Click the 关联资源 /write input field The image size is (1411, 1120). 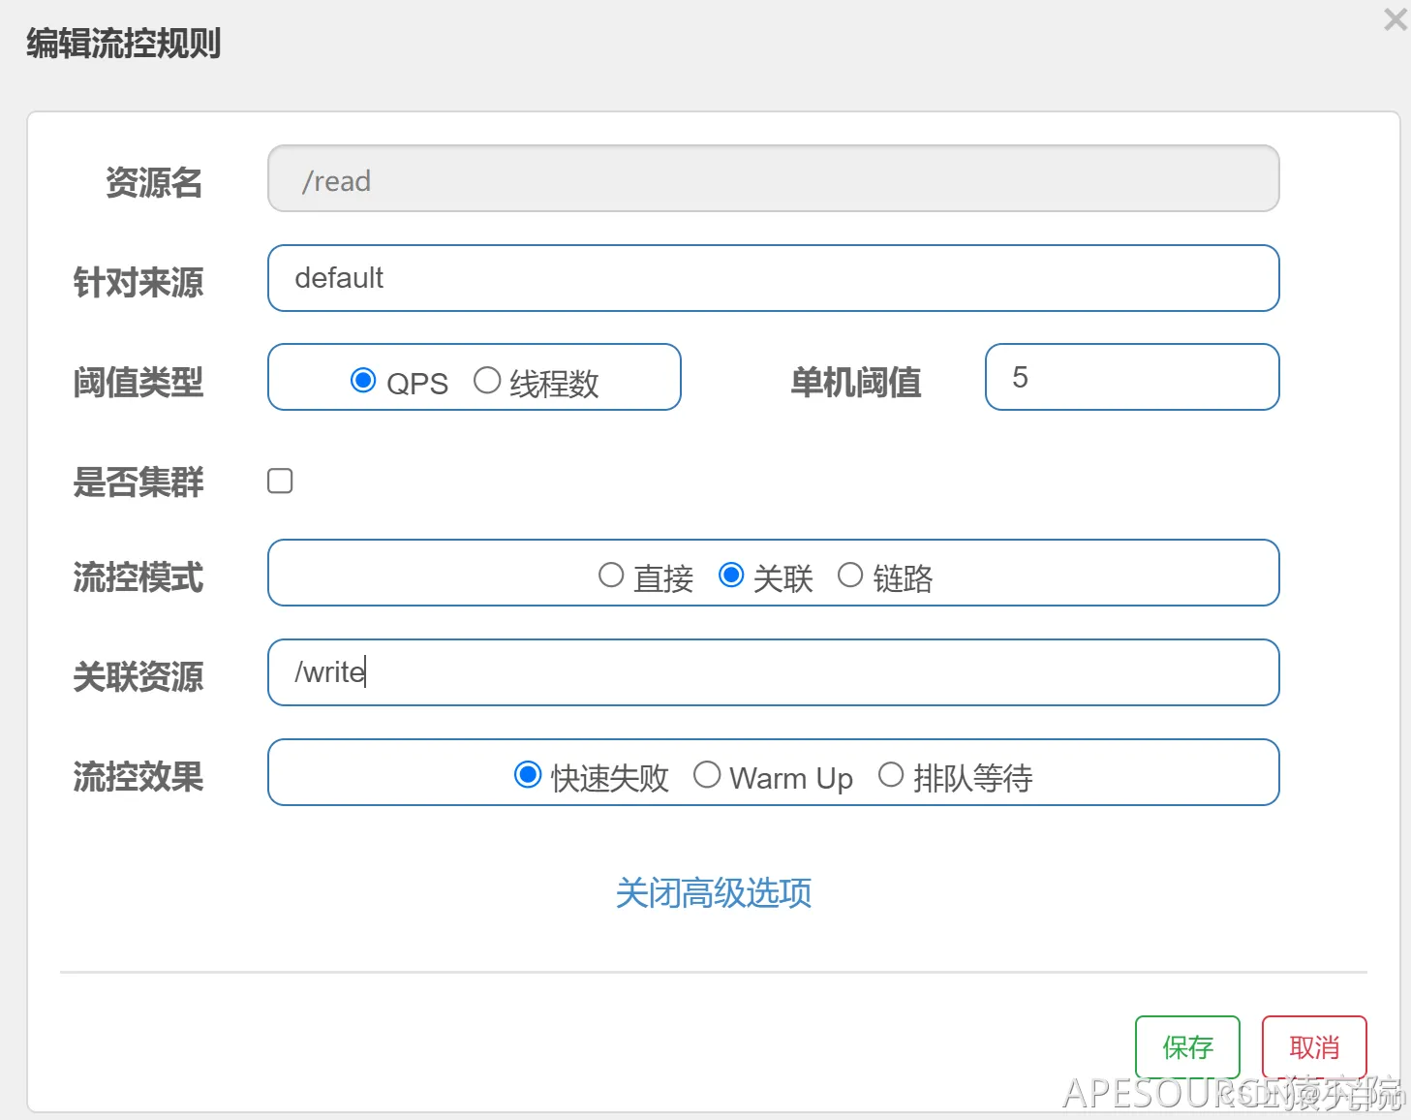(x=773, y=672)
